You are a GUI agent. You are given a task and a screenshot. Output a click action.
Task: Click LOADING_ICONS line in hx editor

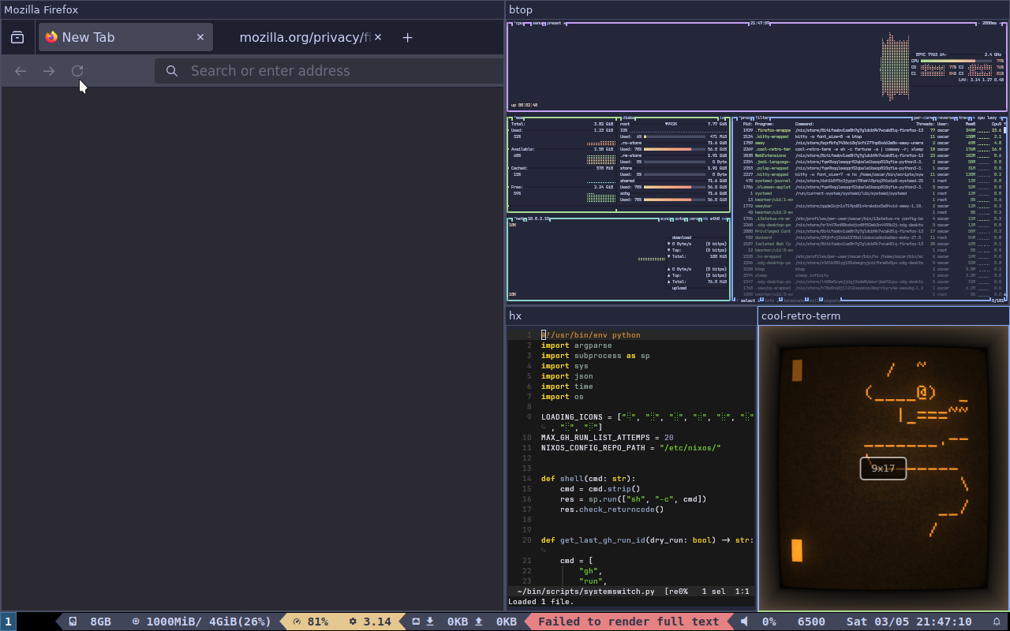(x=647, y=417)
